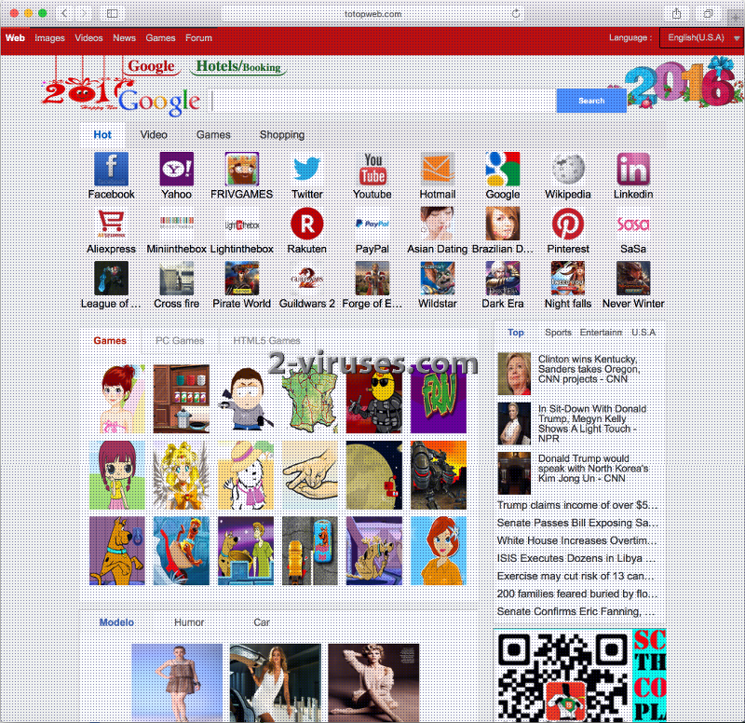Open the Cross fire game icon
745x723 pixels.
coord(176,278)
